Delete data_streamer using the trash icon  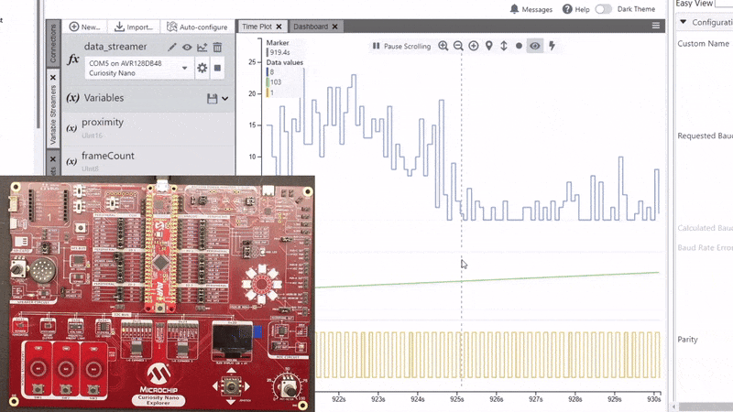217,47
